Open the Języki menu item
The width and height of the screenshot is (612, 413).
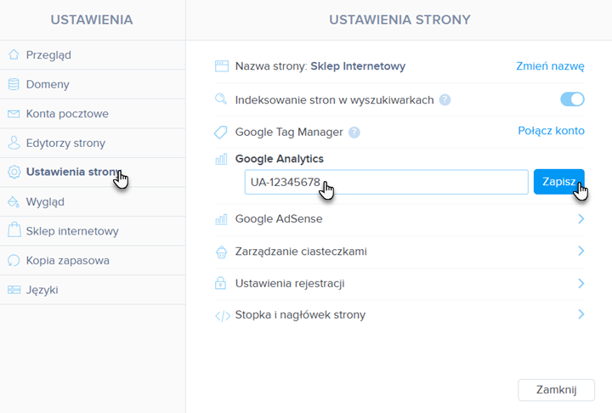[93, 290]
